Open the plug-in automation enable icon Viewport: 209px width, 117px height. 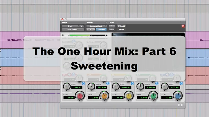pyautogui.click(x=112, y=26)
